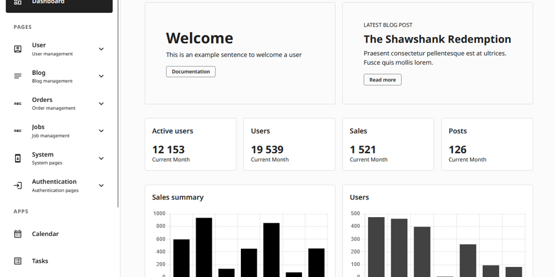The height and width of the screenshot is (277, 555).
Task: Click the Users chart heading
Action: click(x=359, y=198)
